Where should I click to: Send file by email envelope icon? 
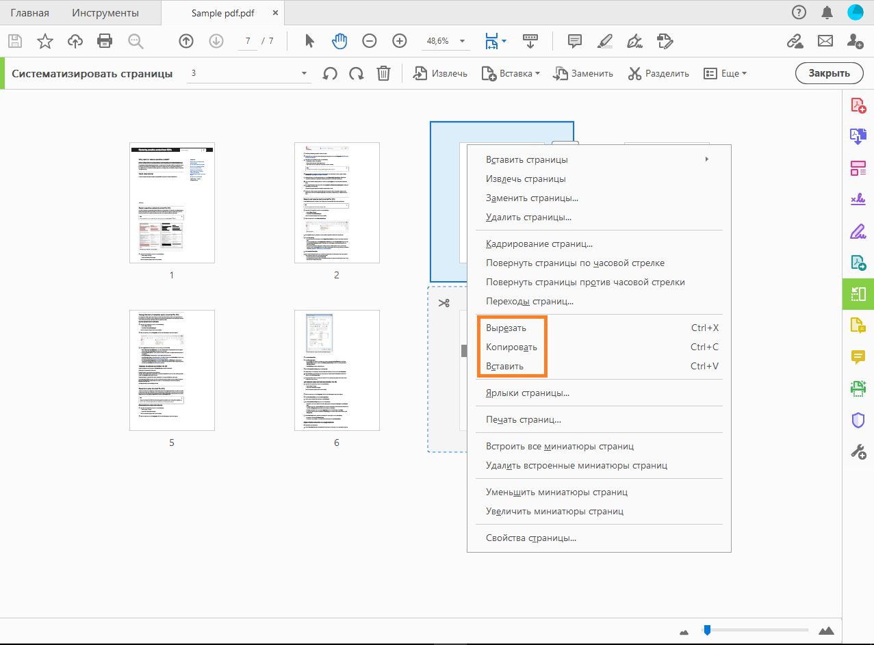pyautogui.click(x=825, y=41)
